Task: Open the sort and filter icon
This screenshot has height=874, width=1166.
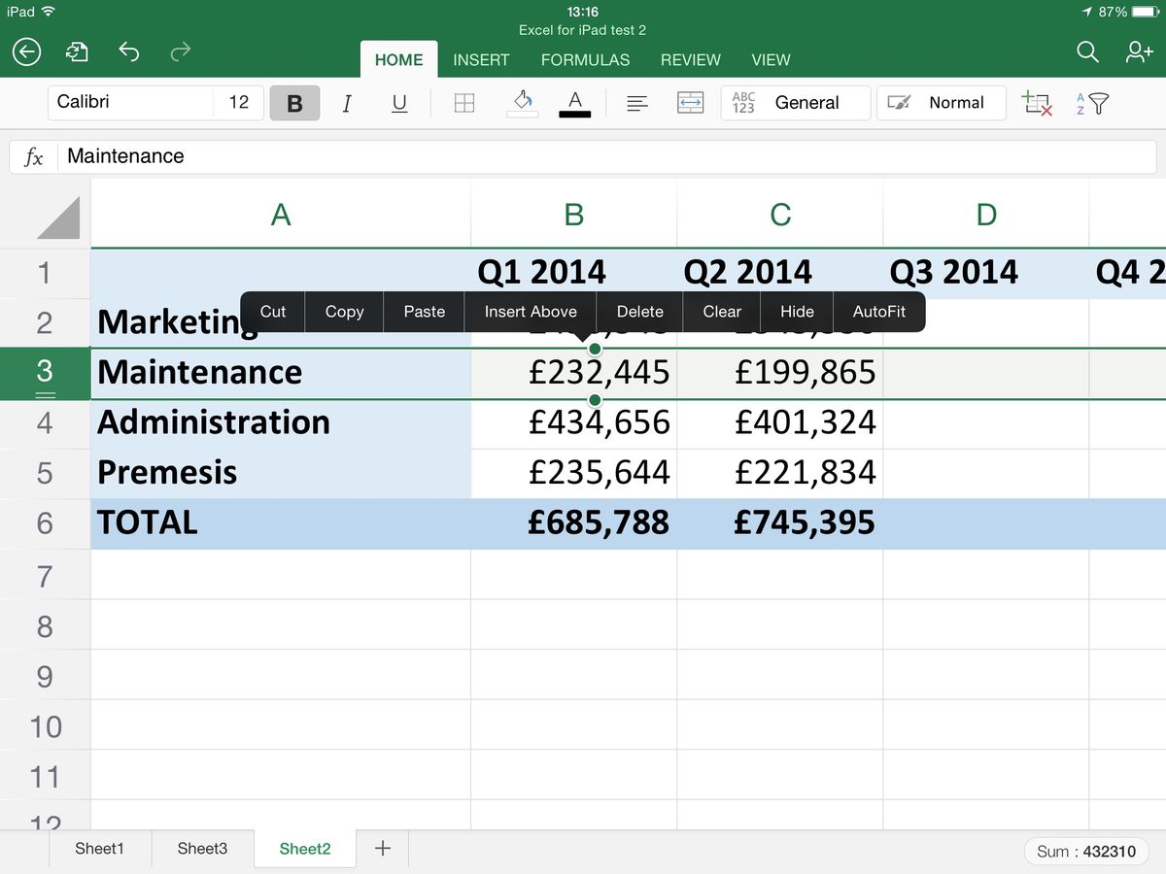Action: coord(1092,103)
